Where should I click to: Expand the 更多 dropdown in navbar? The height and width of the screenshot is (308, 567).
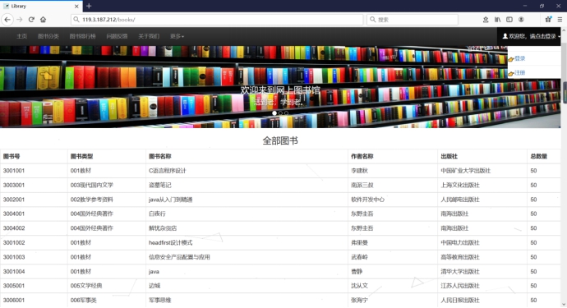tap(177, 36)
